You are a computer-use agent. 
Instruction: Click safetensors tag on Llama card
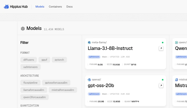[x=94, y=57]
